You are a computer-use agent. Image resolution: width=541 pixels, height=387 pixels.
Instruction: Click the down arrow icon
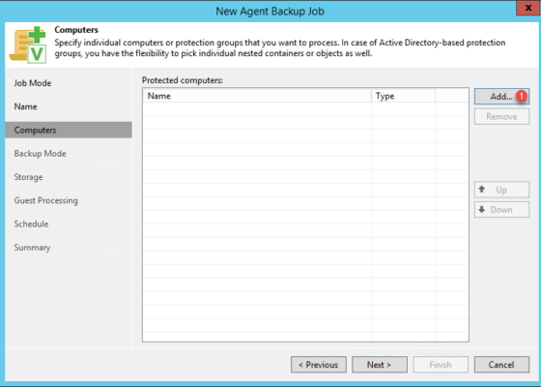(482, 209)
